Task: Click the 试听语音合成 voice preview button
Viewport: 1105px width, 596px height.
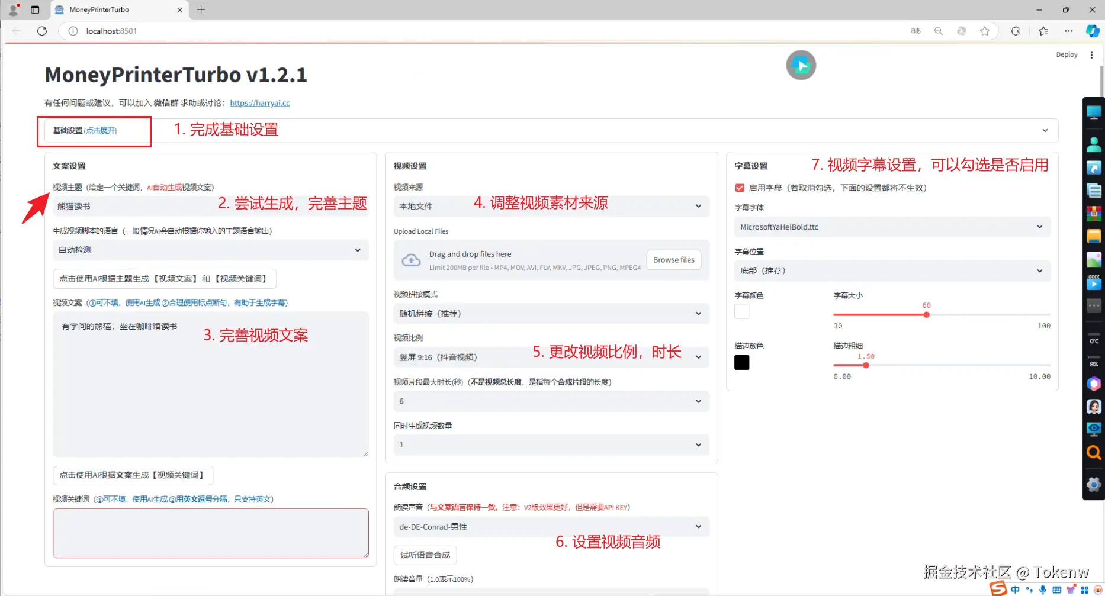Action: coord(425,555)
